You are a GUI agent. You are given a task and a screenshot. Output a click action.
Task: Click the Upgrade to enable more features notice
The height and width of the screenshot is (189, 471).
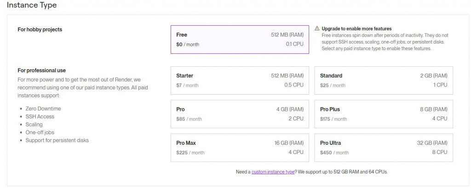pyautogui.click(x=356, y=29)
